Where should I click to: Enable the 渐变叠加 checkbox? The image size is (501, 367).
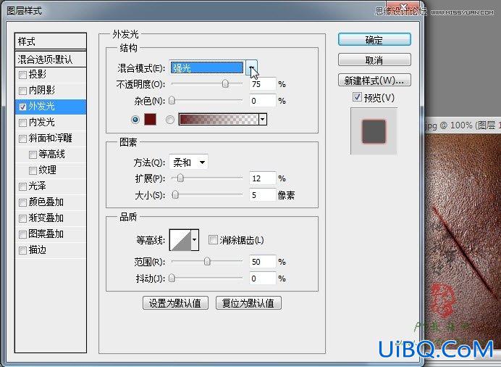click(x=22, y=218)
